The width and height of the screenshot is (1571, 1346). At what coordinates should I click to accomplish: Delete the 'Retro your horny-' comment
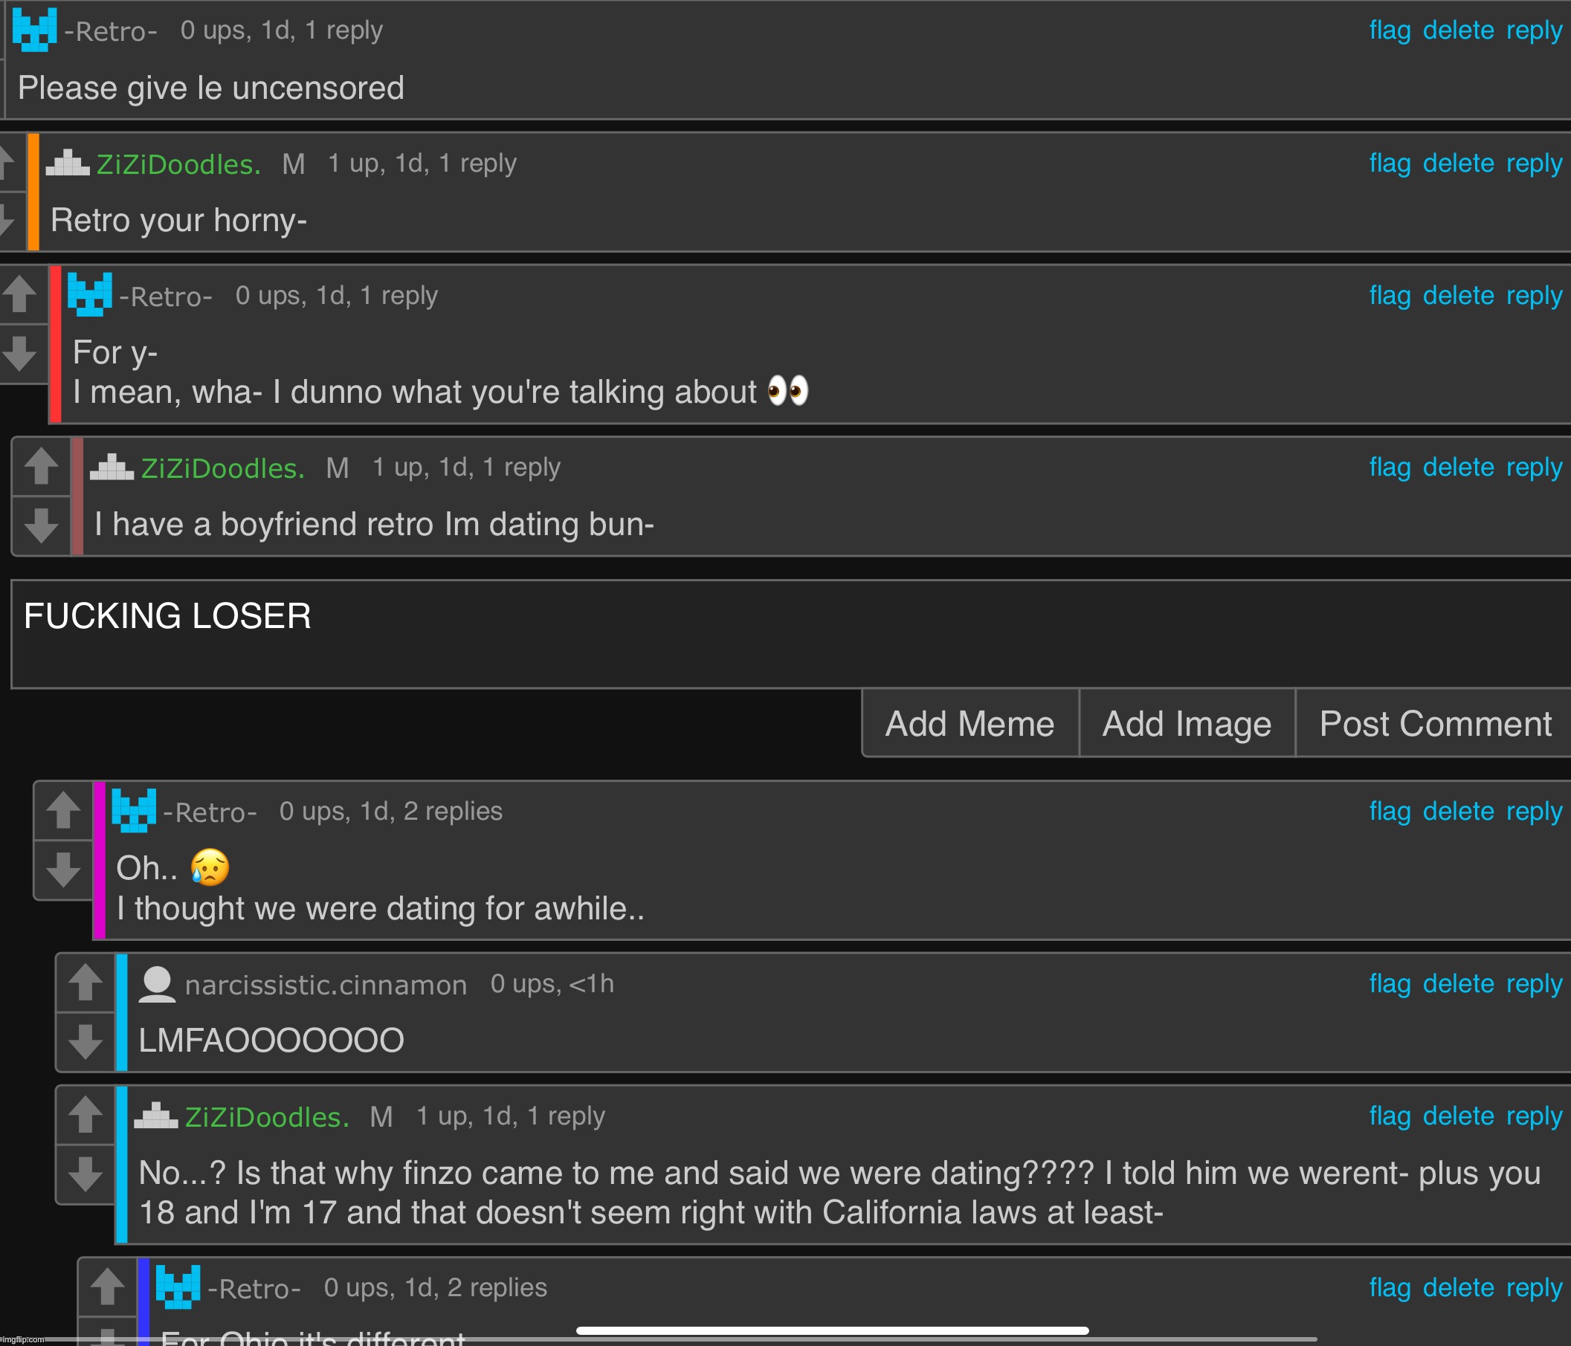[x=1458, y=164]
